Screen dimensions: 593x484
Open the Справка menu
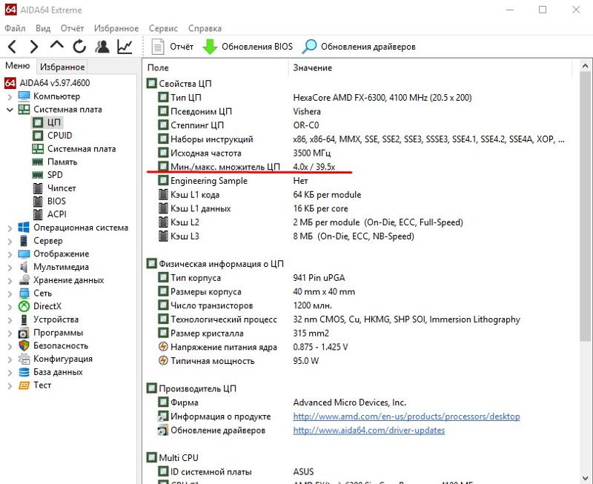click(x=205, y=28)
